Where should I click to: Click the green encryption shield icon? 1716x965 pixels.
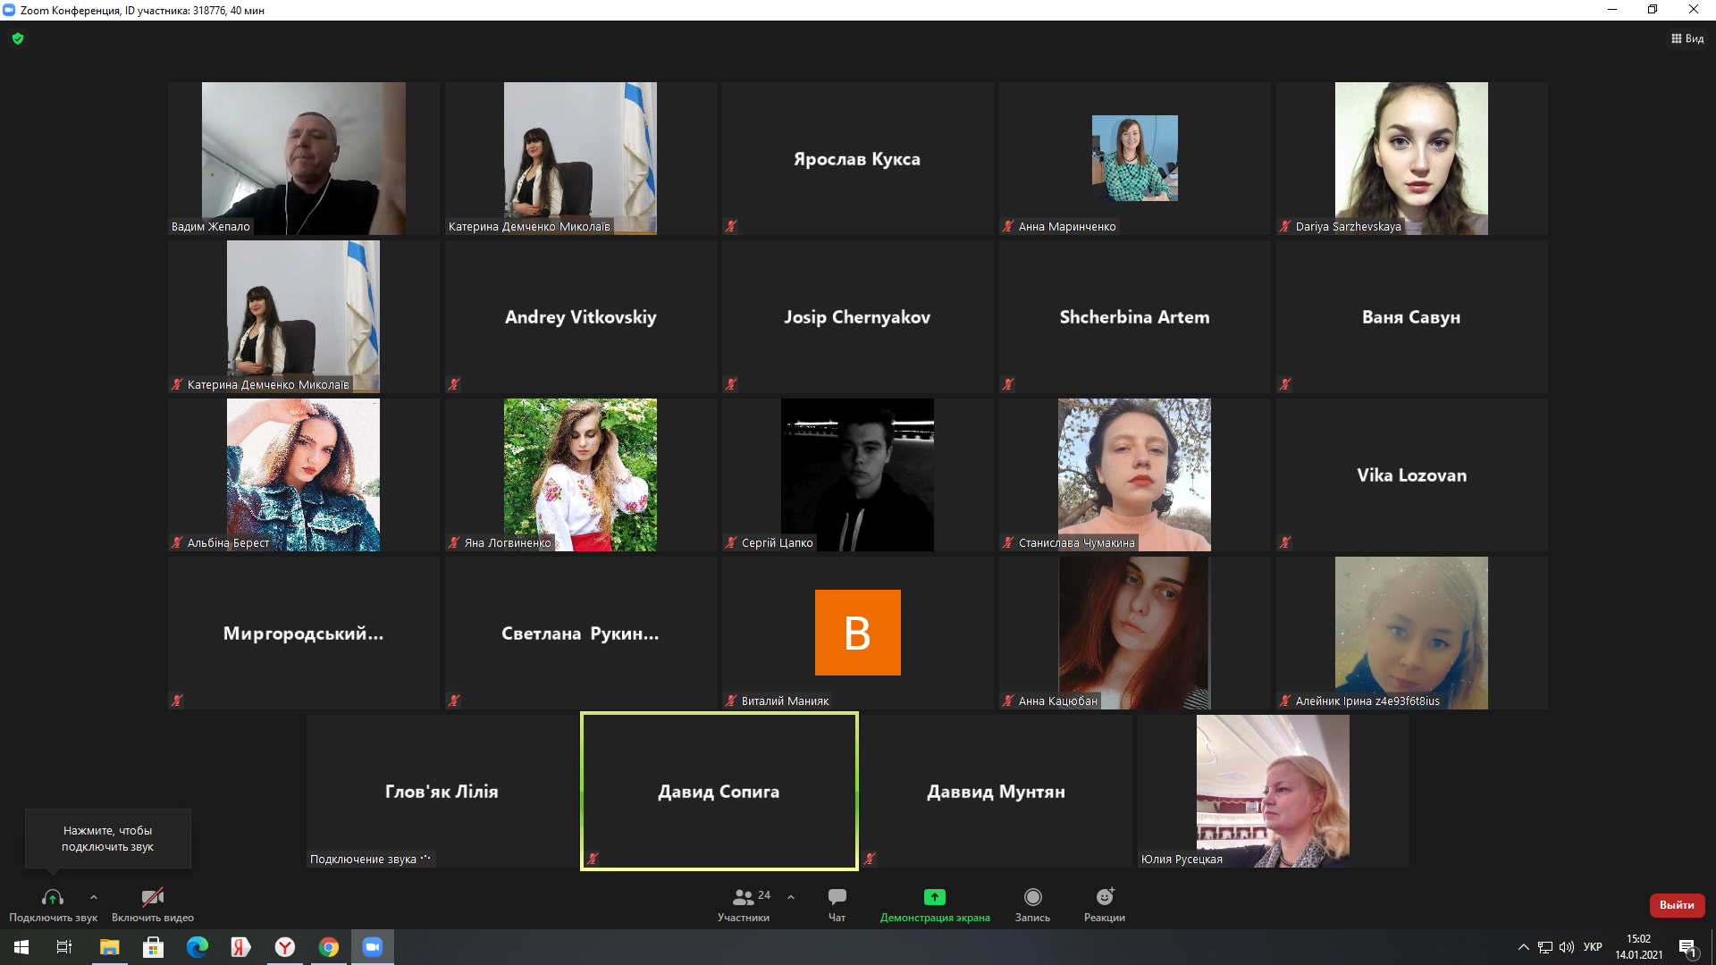click(x=18, y=38)
